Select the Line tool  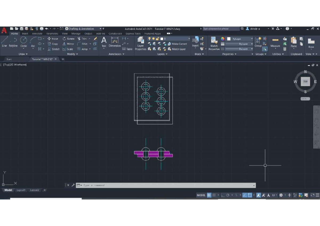pyautogui.click(x=4, y=43)
